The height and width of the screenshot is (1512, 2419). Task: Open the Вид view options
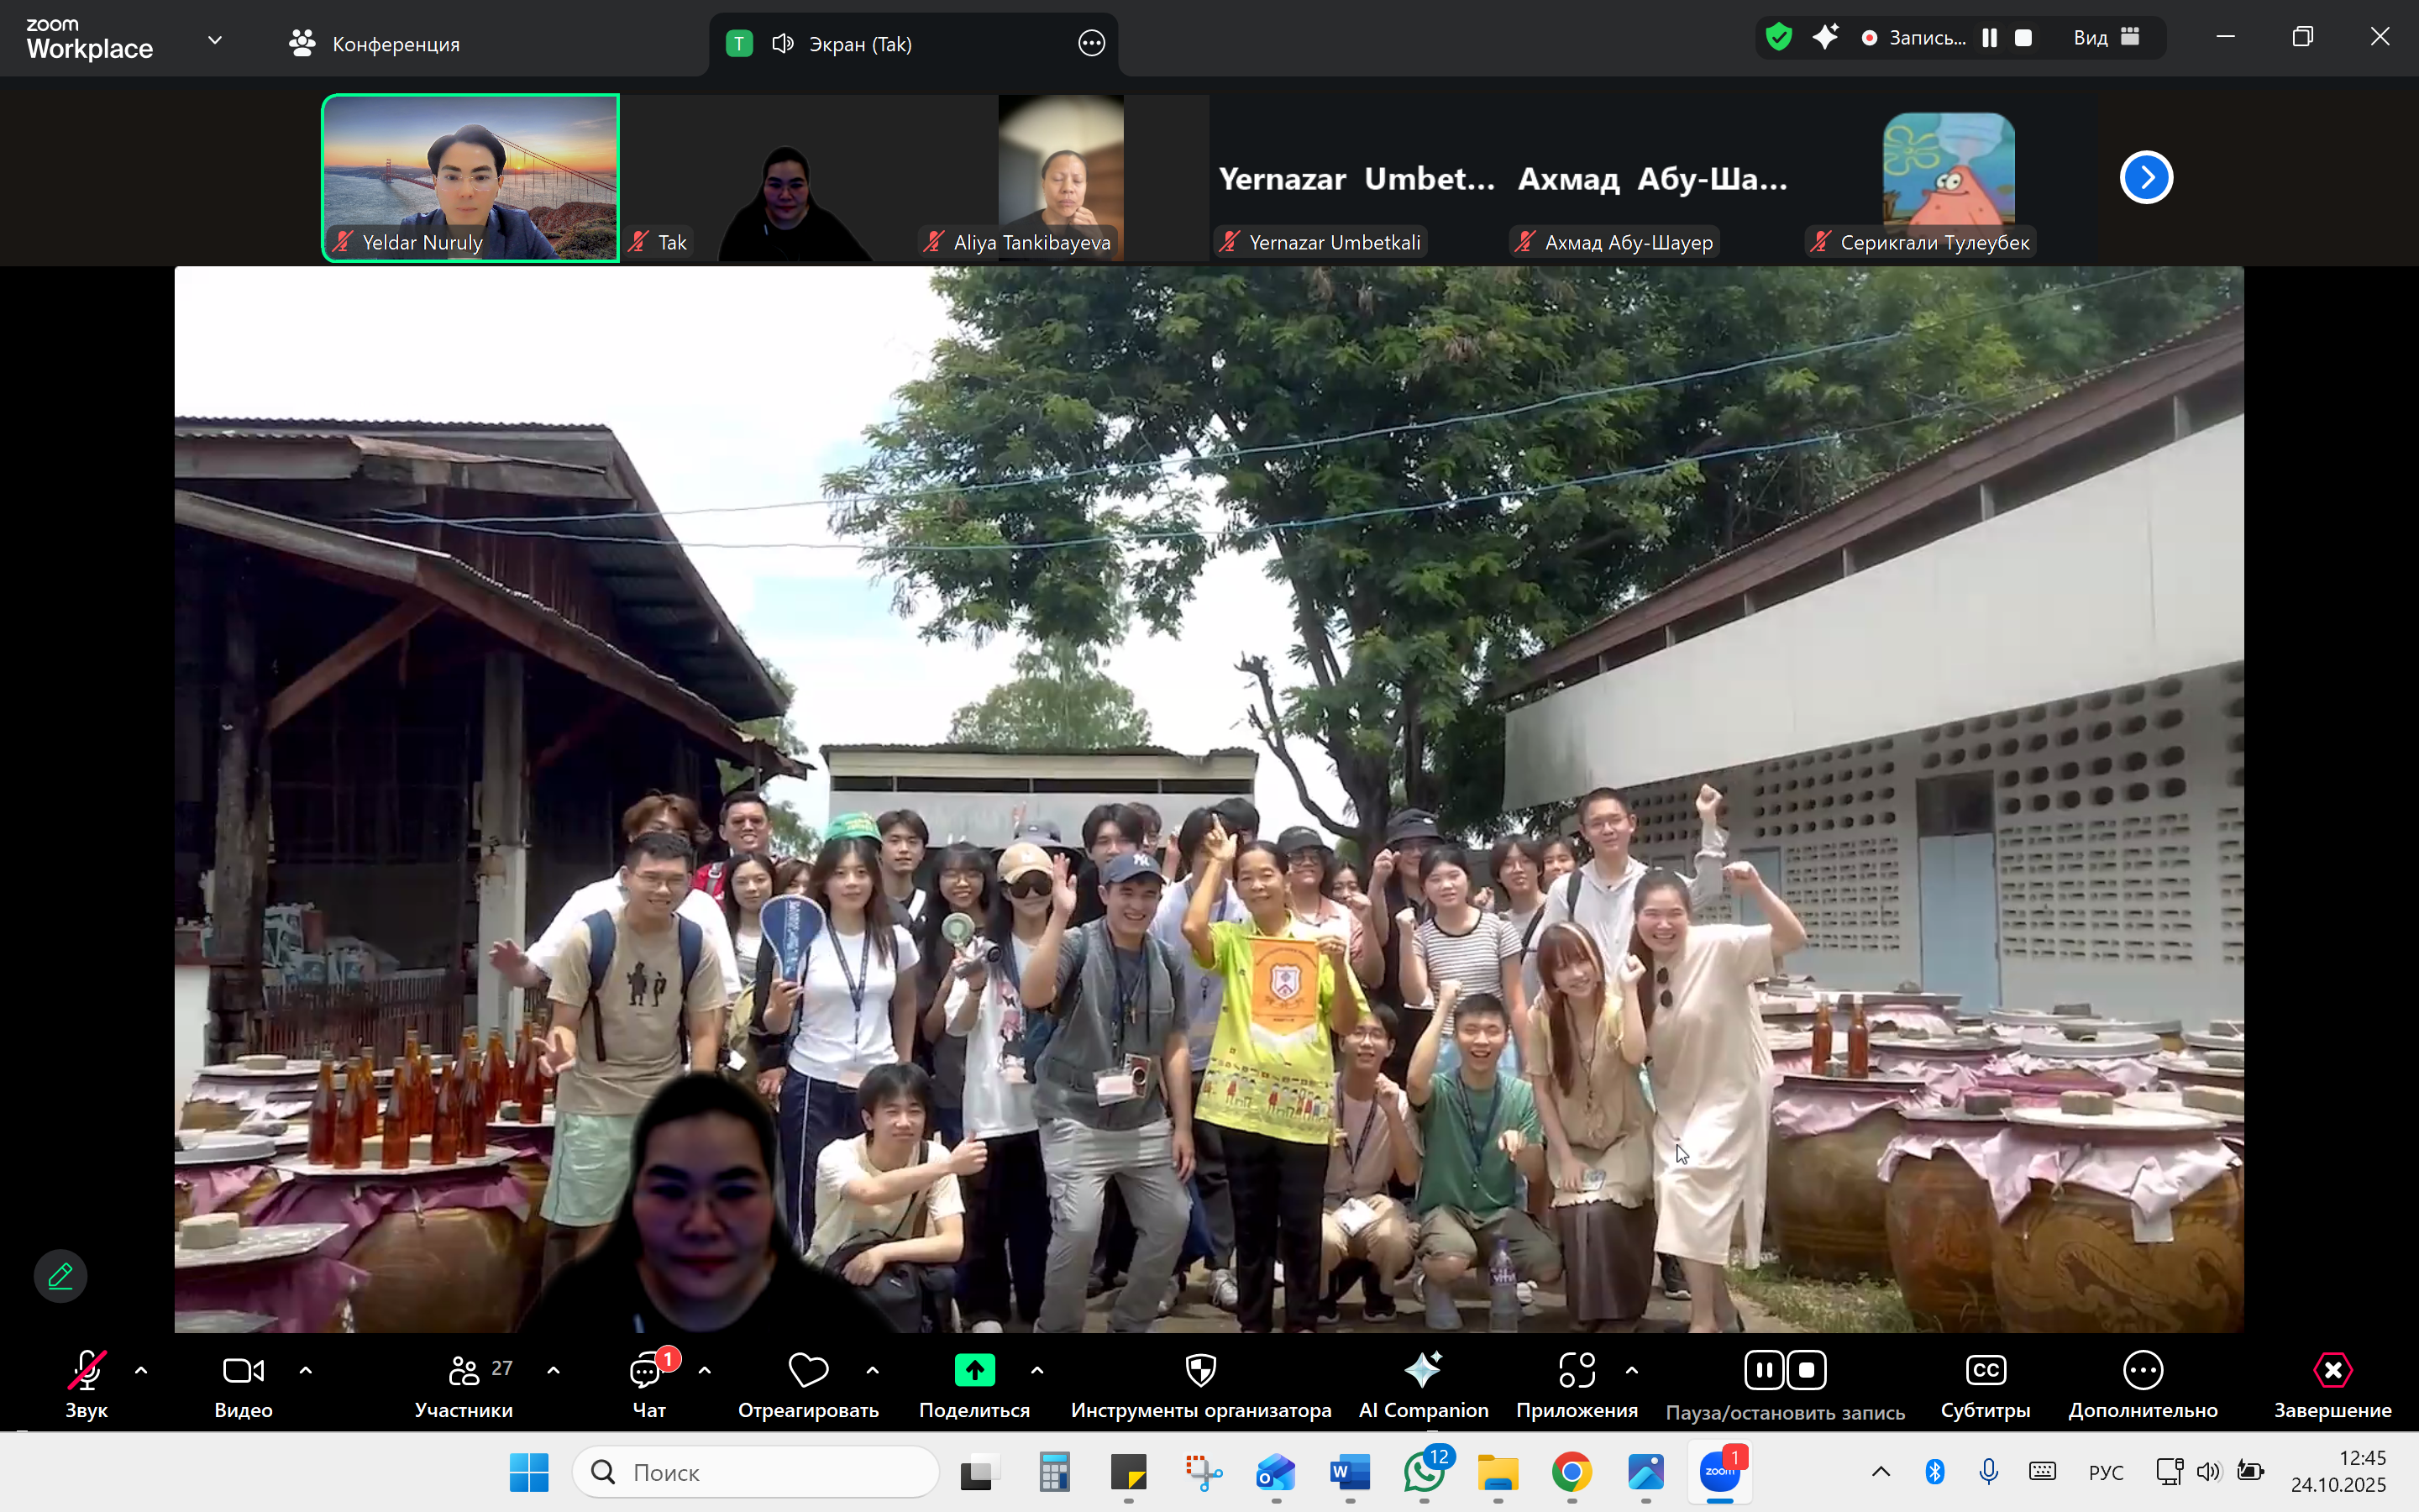(x=2105, y=38)
